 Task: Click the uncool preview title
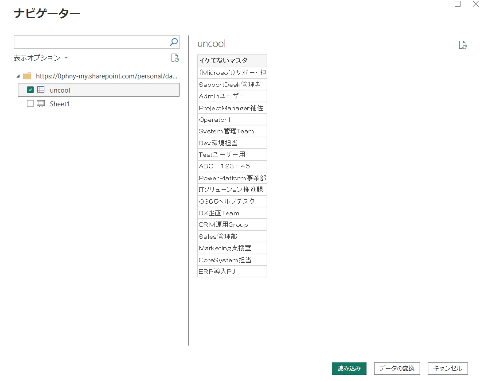[x=211, y=44]
